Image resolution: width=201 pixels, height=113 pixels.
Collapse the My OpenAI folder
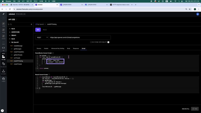[x=9, y=42]
